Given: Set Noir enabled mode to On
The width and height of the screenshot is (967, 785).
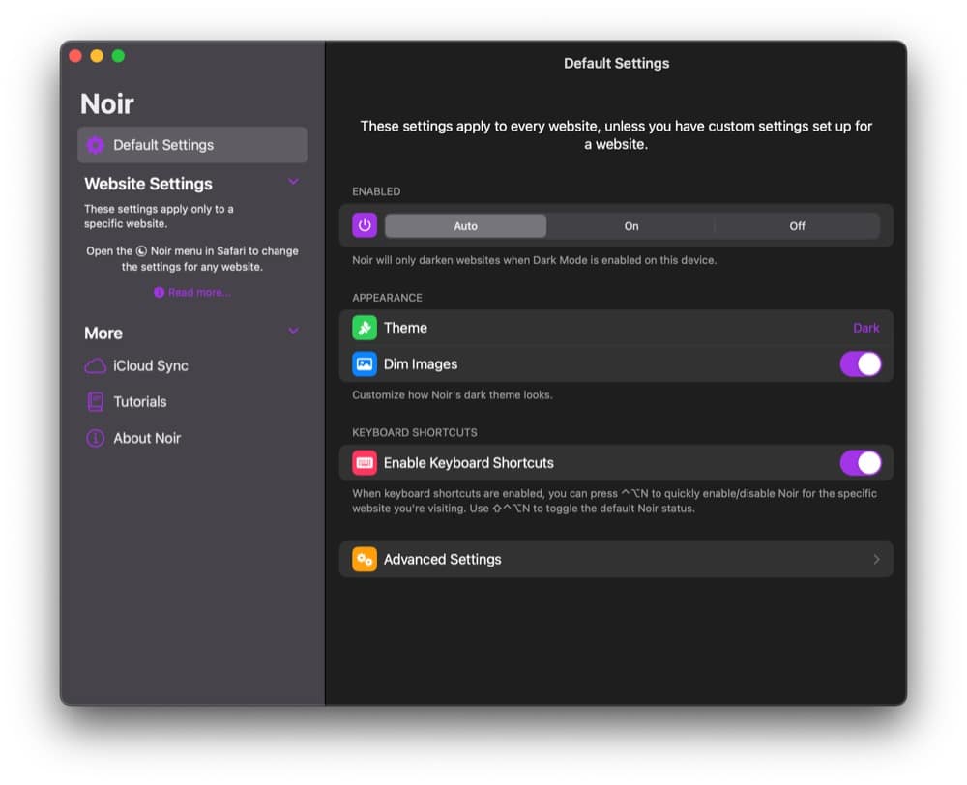Looking at the screenshot, I should [630, 226].
